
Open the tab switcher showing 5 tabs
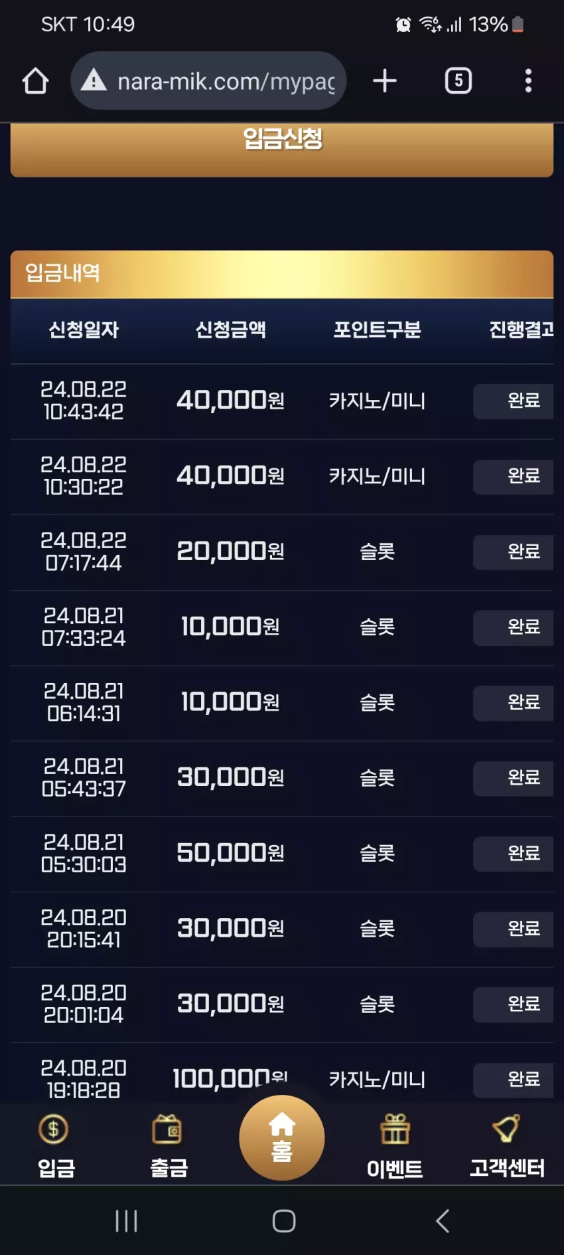pyautogui.click(x=458, y=81)
